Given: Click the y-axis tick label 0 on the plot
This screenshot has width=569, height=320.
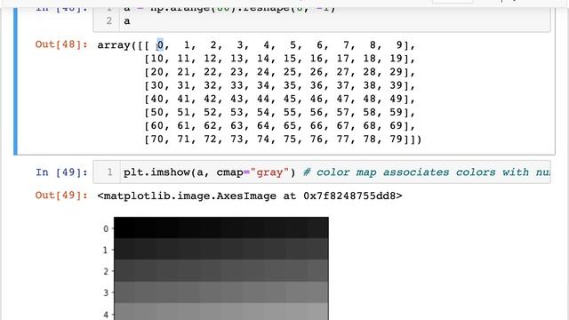Looking at the screenshot, I should point(106,229).
